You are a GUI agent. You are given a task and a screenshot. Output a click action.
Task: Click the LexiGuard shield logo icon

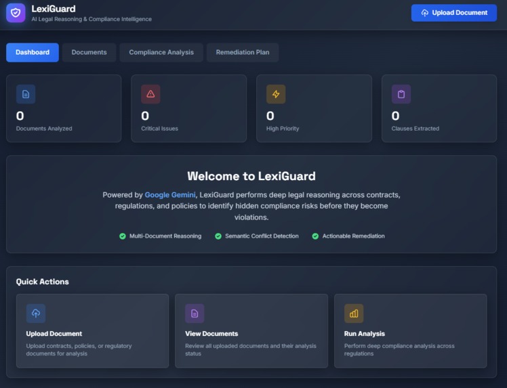click(x=16, y=13)
